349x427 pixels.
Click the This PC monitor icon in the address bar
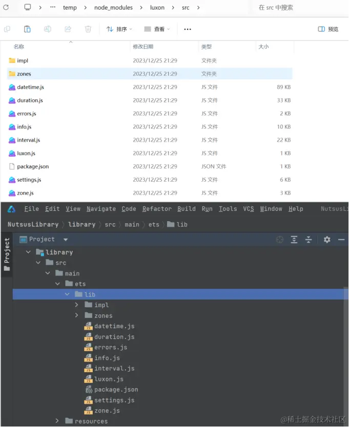point(28,7)
